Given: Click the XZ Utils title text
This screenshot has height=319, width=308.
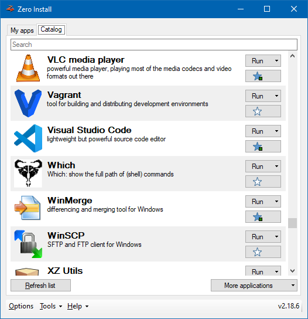Looking at the screenshot, I should tap(65, 271).
